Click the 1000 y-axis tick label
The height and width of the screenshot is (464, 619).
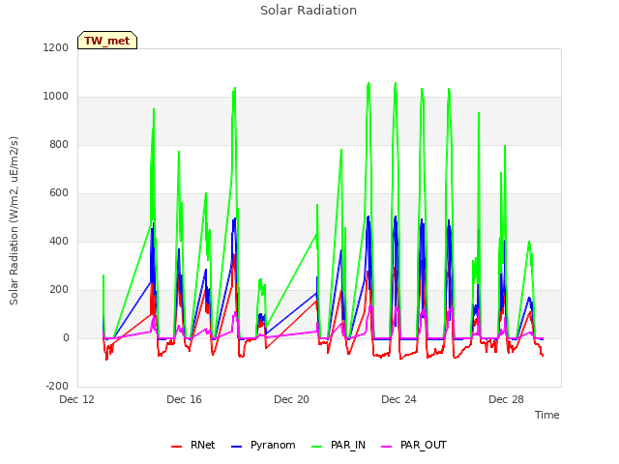click(56, 97)
